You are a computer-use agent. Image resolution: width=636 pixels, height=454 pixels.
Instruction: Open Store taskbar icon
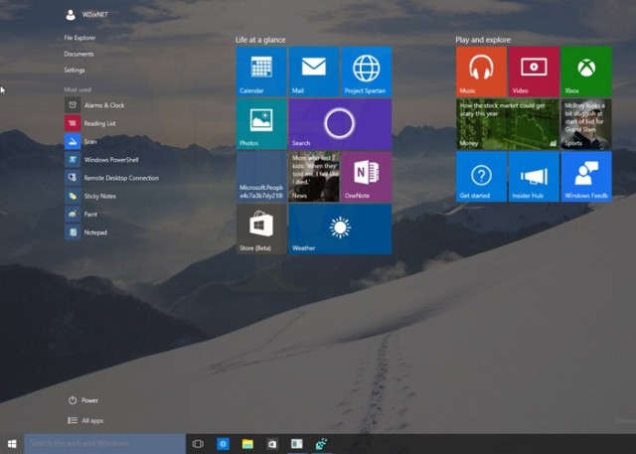[x=272, y=444]
